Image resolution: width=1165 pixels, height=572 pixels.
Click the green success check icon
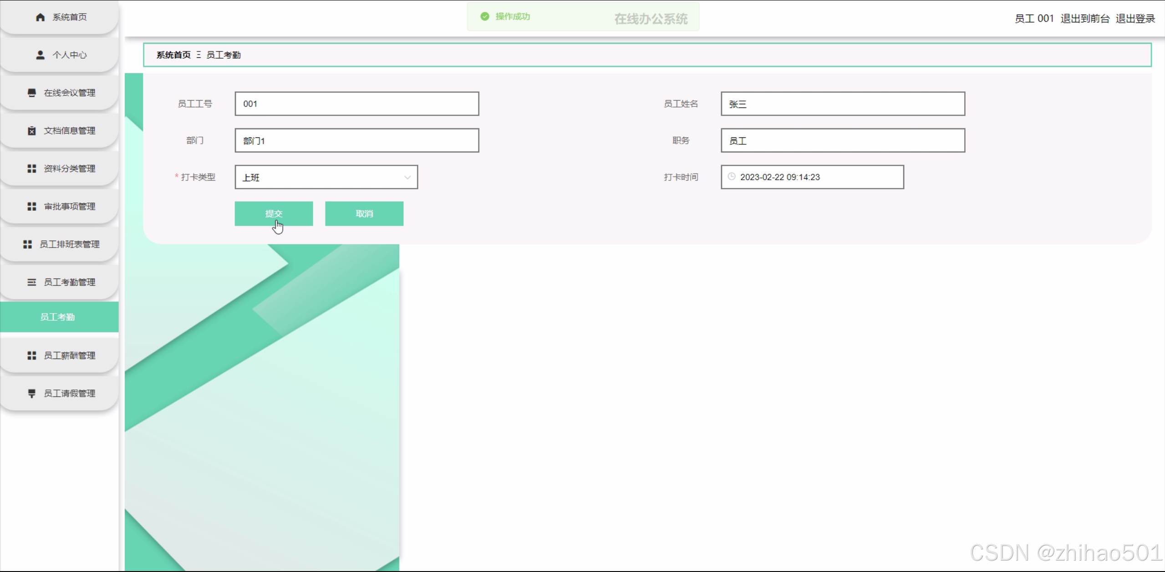click(x=484, y=16)
